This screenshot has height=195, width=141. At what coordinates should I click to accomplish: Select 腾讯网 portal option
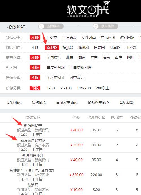(x=84, y=48)
